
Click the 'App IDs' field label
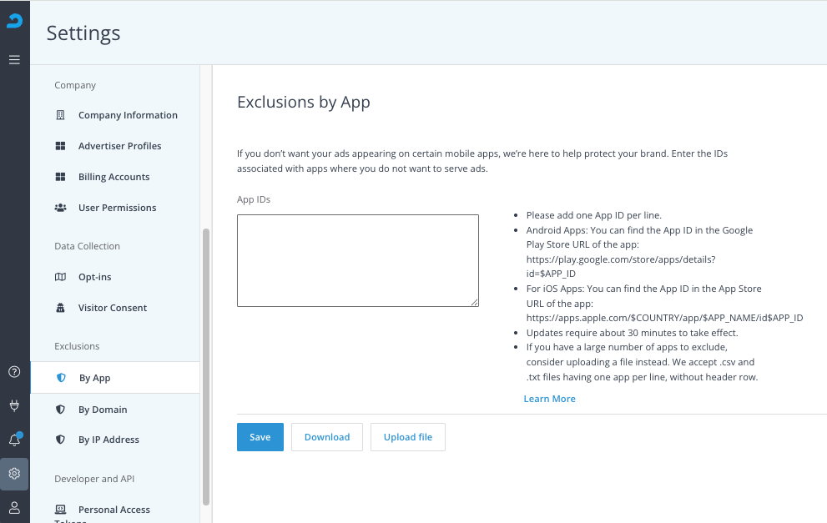pyautogui.click(x=254, y=199)
